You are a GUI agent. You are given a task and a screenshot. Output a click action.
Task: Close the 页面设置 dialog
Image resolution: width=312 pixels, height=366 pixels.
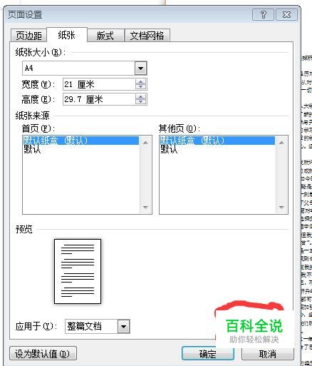(x=286, y=15)
